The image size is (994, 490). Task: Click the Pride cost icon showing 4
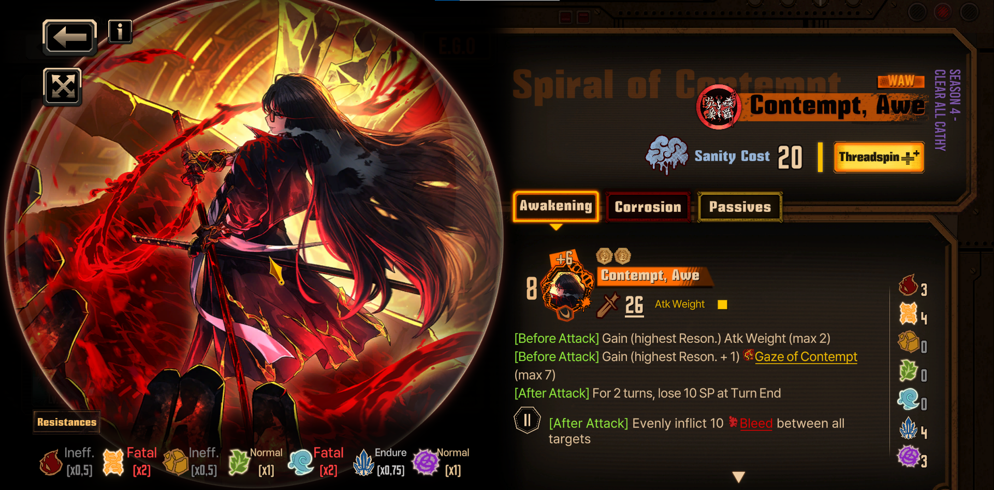pyautogui.click(x=908, y=428)
